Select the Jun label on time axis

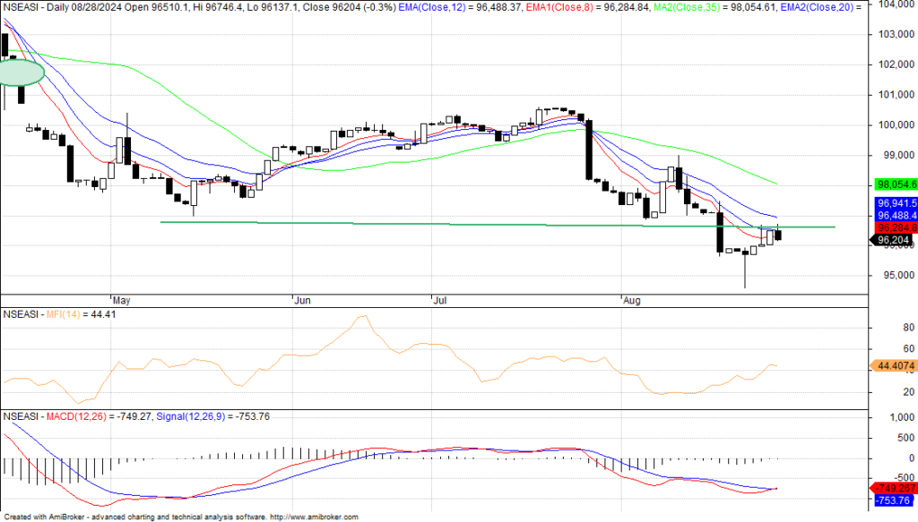[x=302, y=300]
